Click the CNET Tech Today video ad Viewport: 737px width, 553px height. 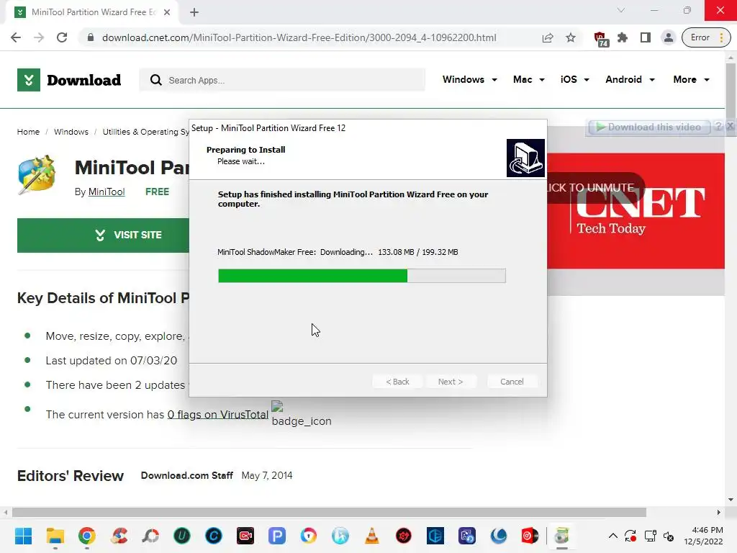click(x=636, y=211)
